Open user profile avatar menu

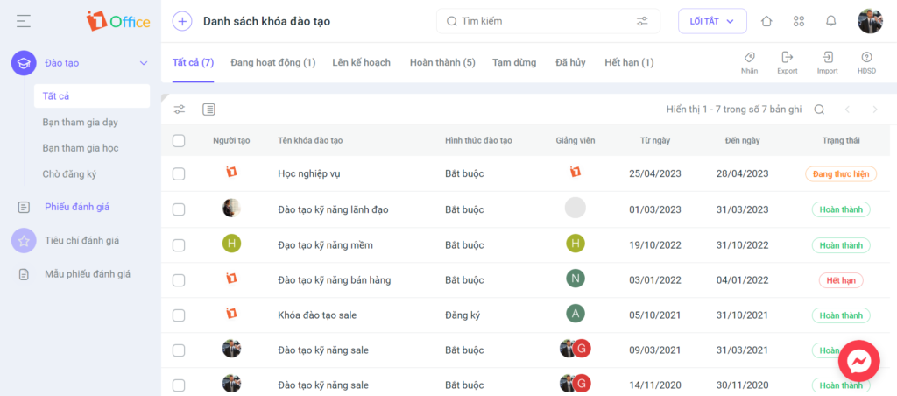[870, 21]
